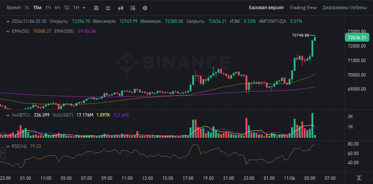Click the 72636.31 current price label
The width and height of the screenshot is (373, 184).
pos(357,38)
